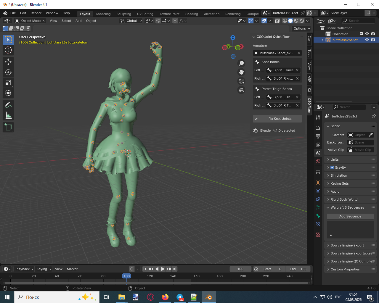Click the End frame 155 field
The image size is (379, 303).
[298, 269]
